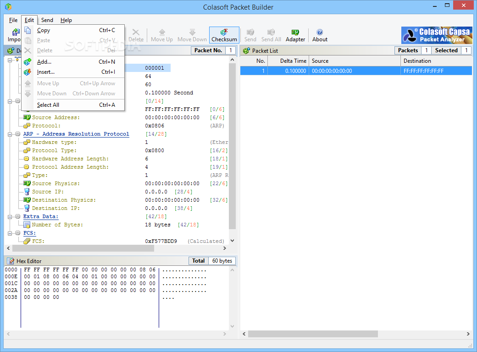Select the Destination Physics field icon
The image size is (477, 352).
click(x=27, y=200)
